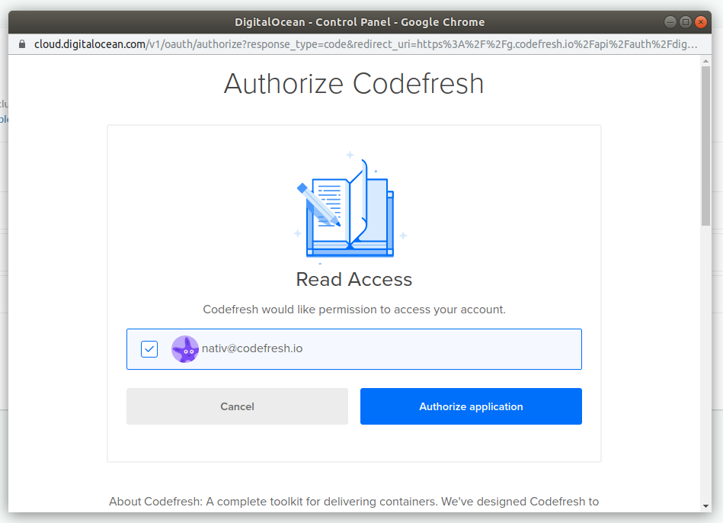Click the Authorize application button
Viewport: 723px width, 523px height.
(471, 406)
